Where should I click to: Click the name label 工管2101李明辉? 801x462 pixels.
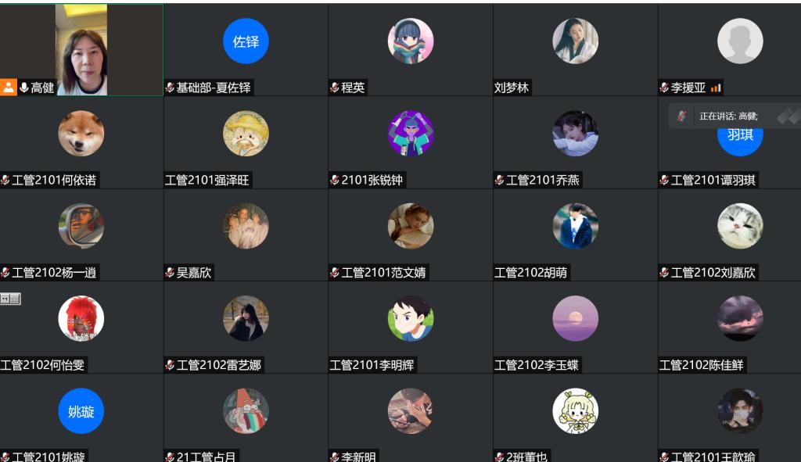pyautogui.click(x=372, y=365)
